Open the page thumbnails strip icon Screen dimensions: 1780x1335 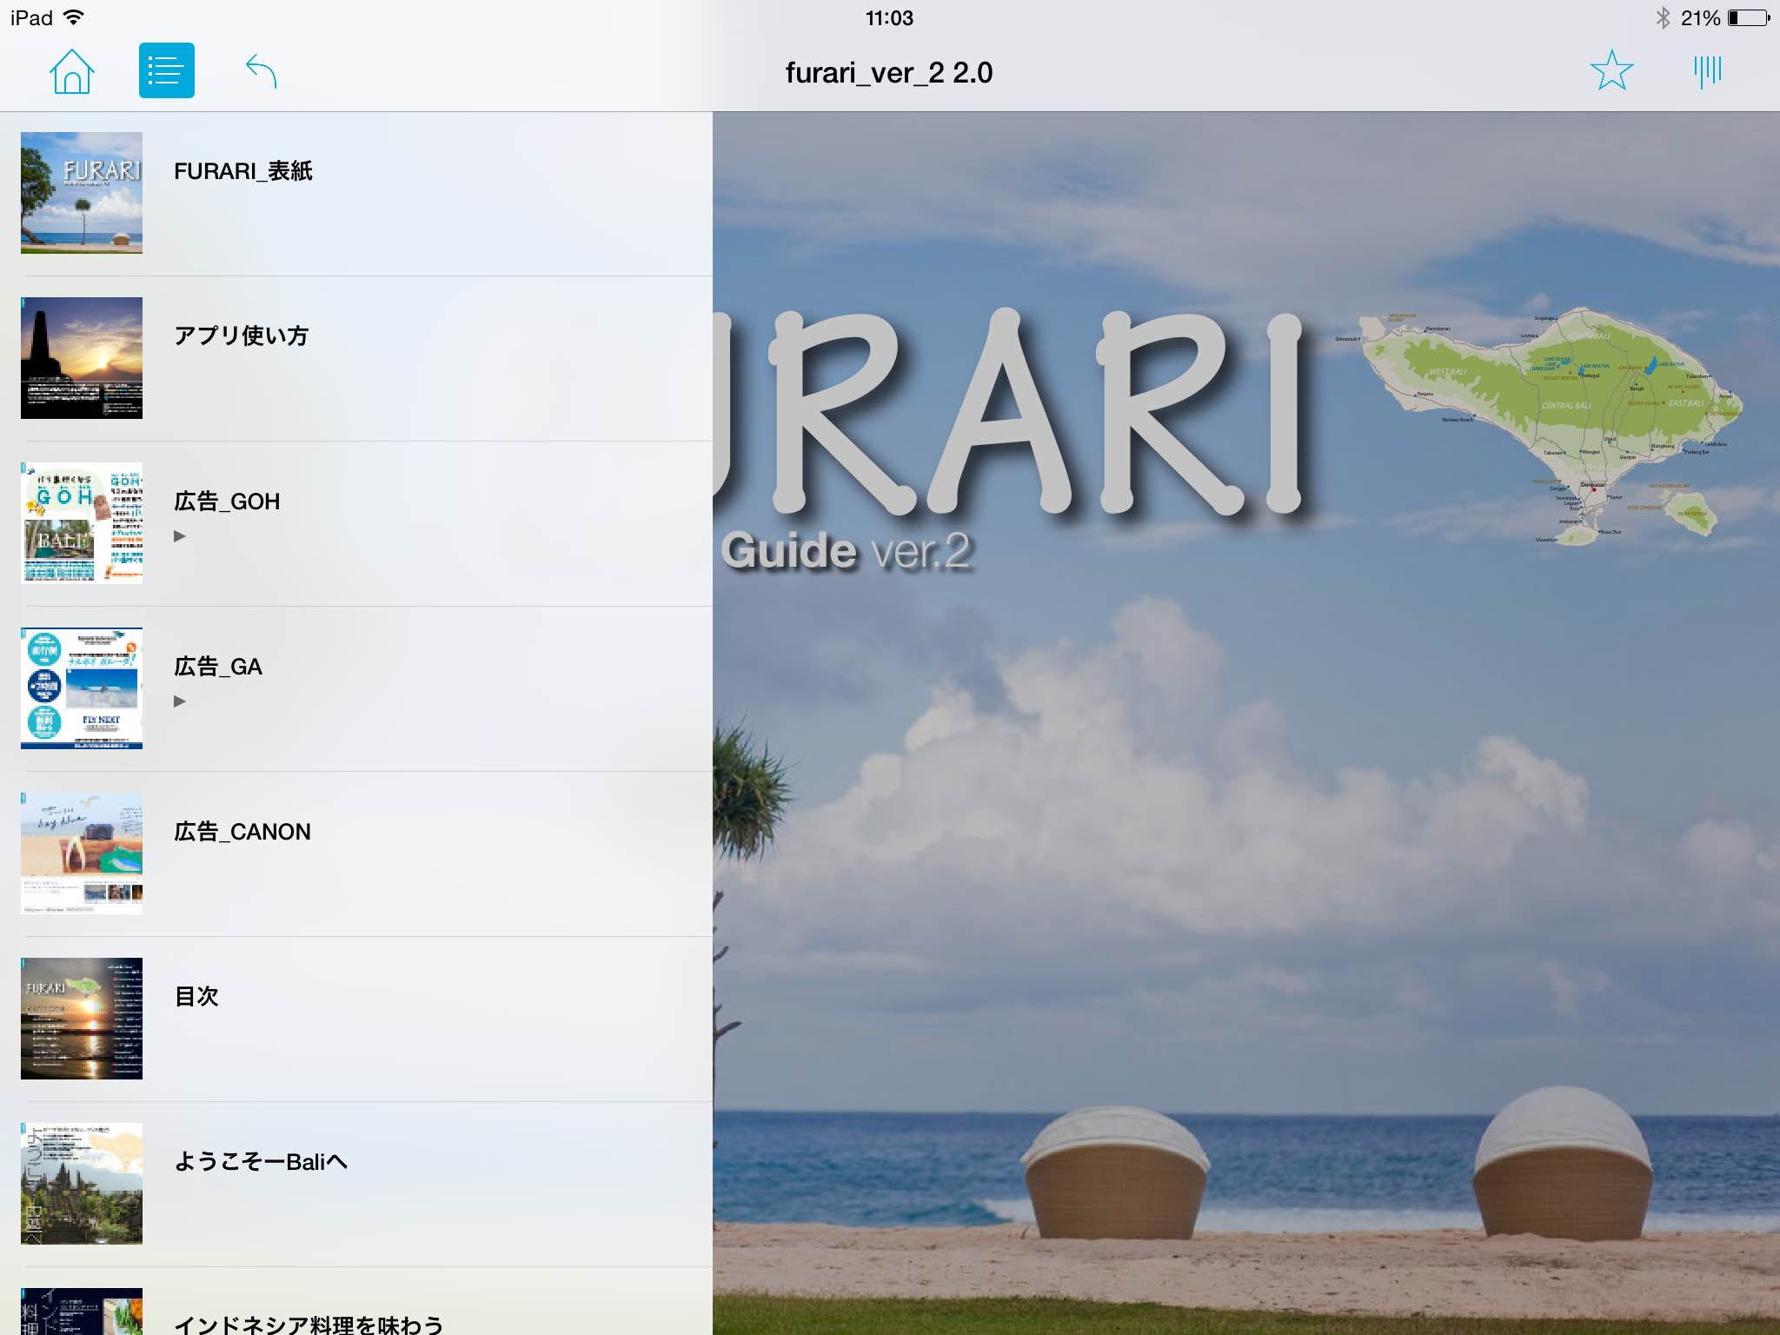pos(1707,71)
